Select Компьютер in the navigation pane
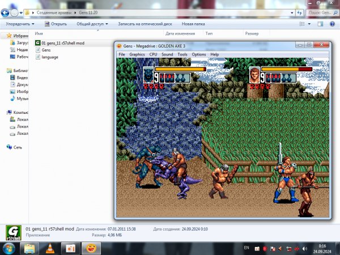Viewport: 340px width, 255px height. click(x=18, y=112)
